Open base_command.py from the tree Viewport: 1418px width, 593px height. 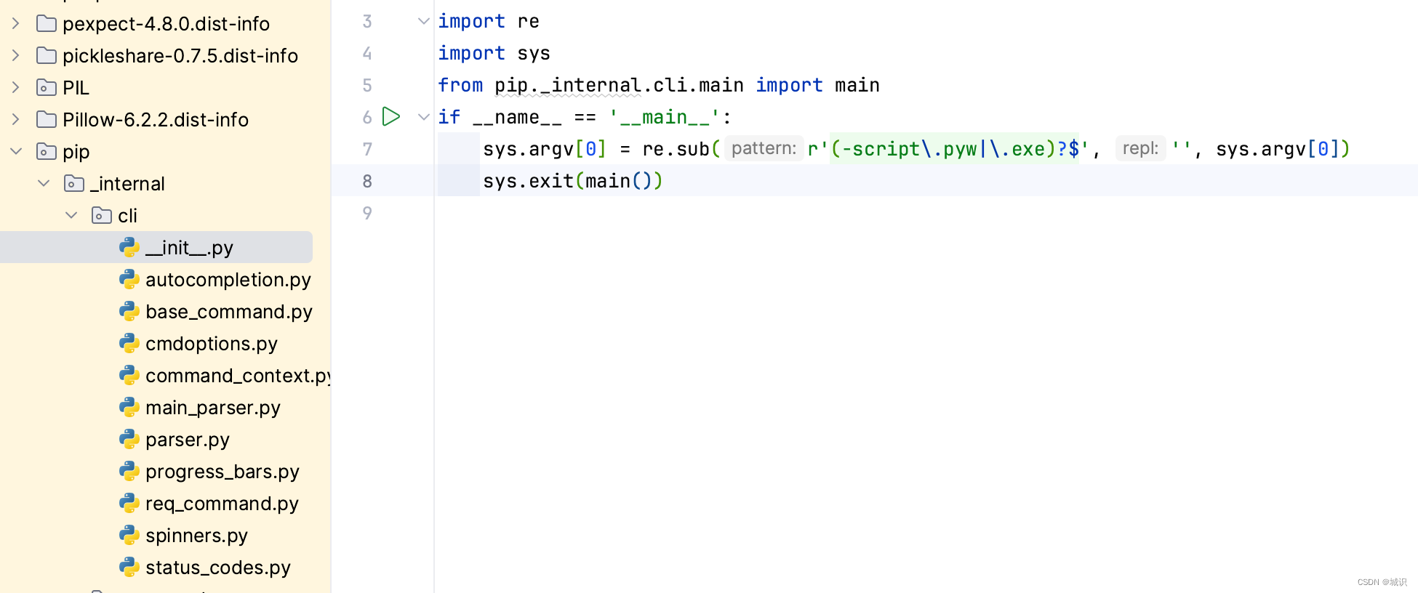click(229, 312)
